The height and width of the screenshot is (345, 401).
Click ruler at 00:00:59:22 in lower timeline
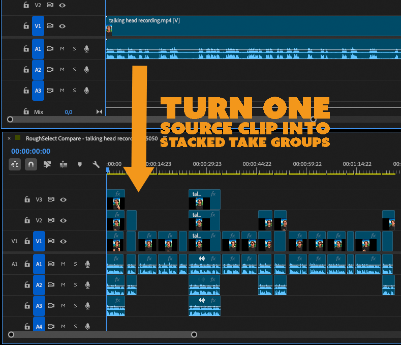pos(307,164)
